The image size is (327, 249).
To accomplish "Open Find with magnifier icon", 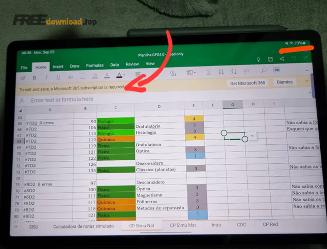I will (264, 70).
